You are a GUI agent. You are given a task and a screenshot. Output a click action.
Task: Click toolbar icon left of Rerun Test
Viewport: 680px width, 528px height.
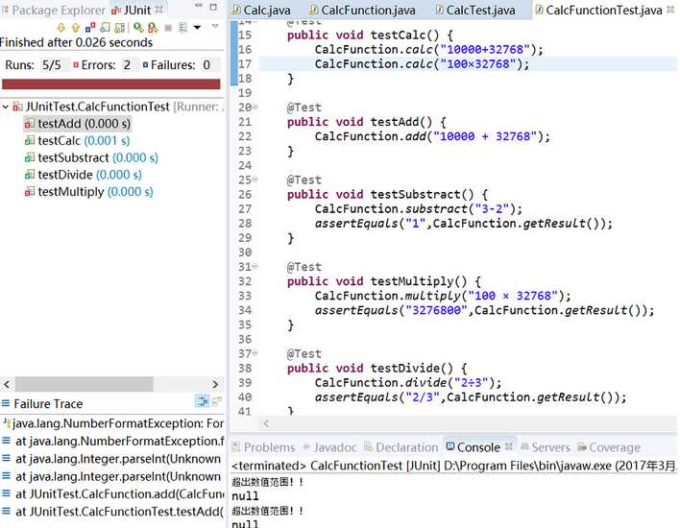(x=120, y=28)
